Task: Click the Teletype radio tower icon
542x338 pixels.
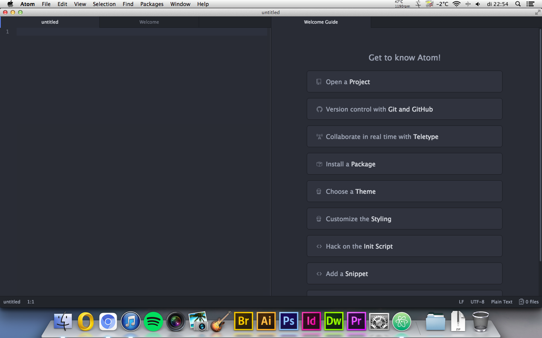Action: (x=319, y=137)
